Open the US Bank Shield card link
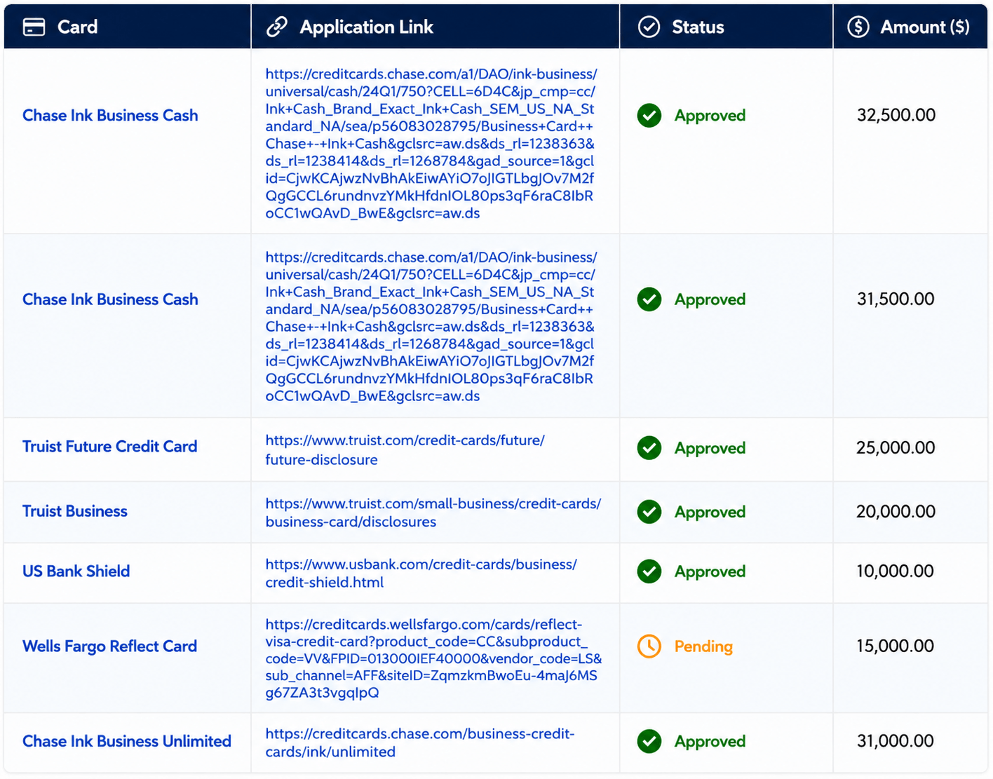The image size is (993, 779). pos(76,571)
